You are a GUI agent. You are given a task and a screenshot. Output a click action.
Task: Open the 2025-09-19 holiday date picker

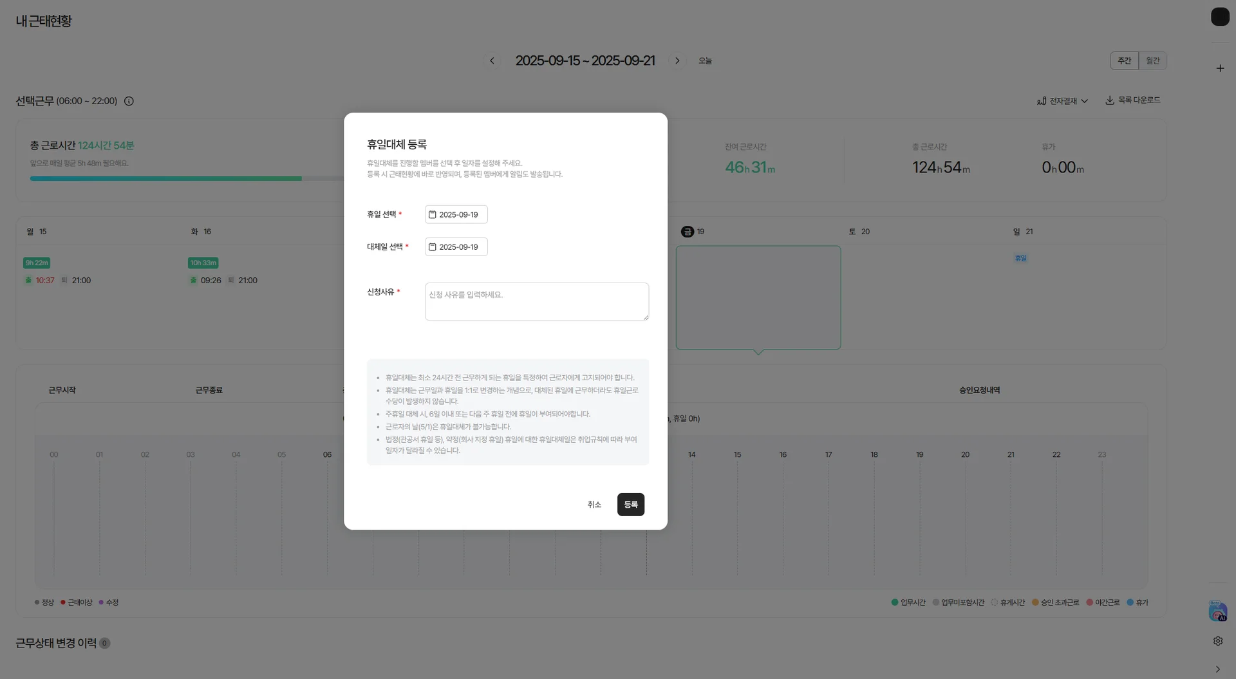(457, 214)
